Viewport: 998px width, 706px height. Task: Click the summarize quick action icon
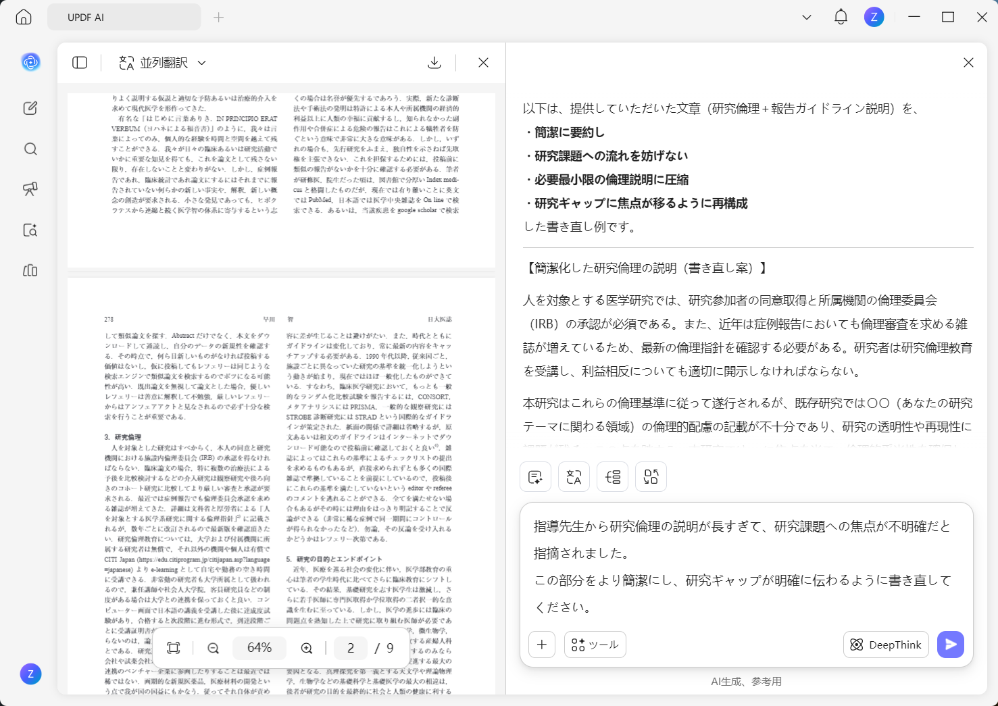click(535, 477)
